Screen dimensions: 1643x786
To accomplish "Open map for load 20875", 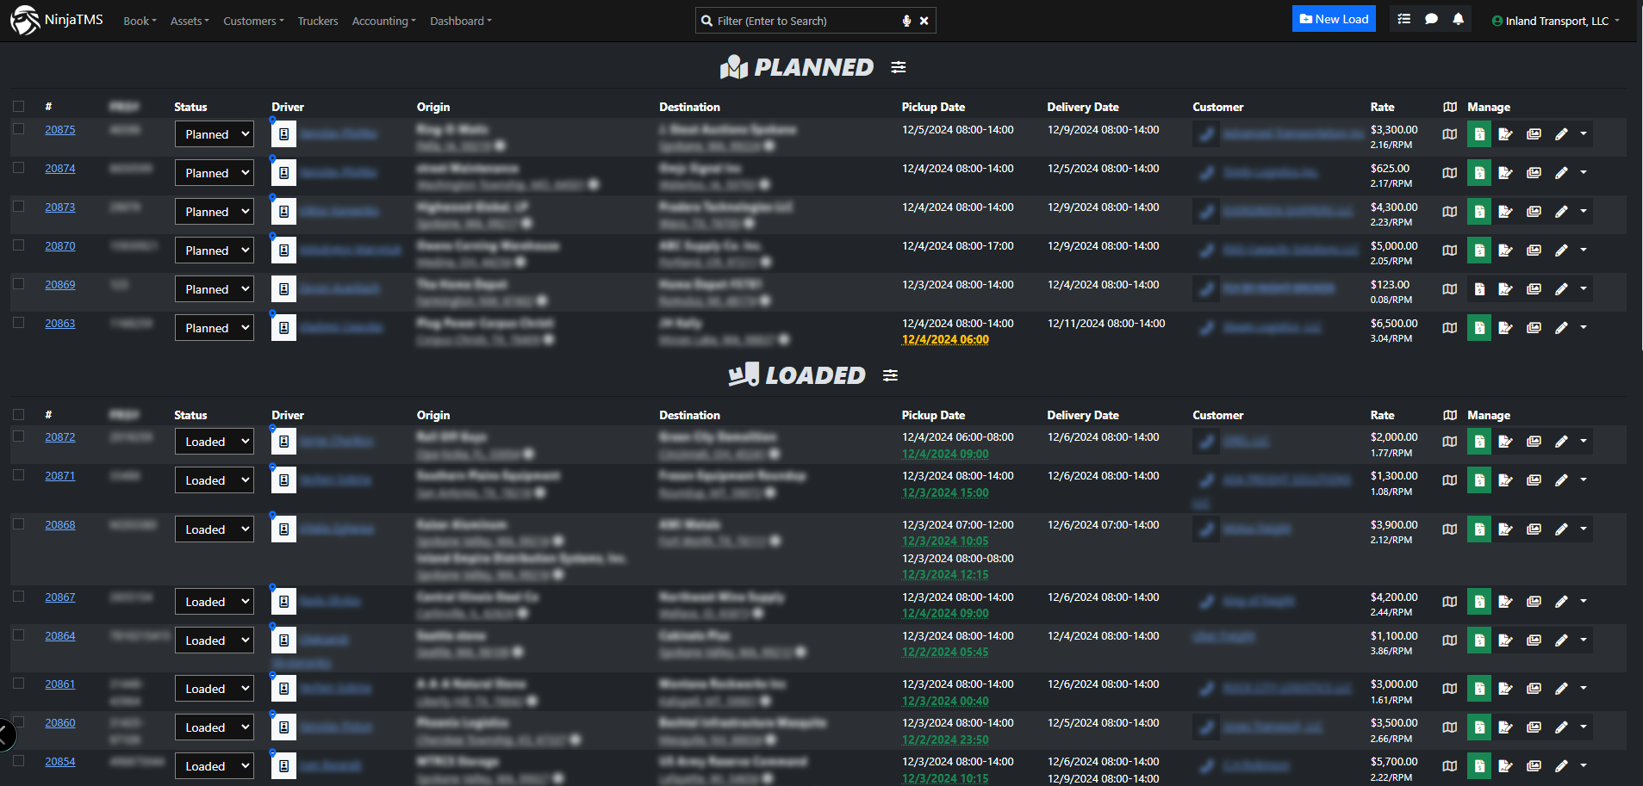I will 1450,134.
